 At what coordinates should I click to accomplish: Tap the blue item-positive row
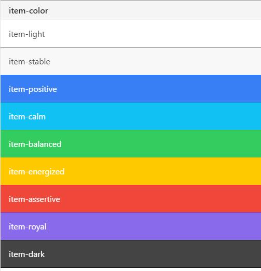point(131,89)
